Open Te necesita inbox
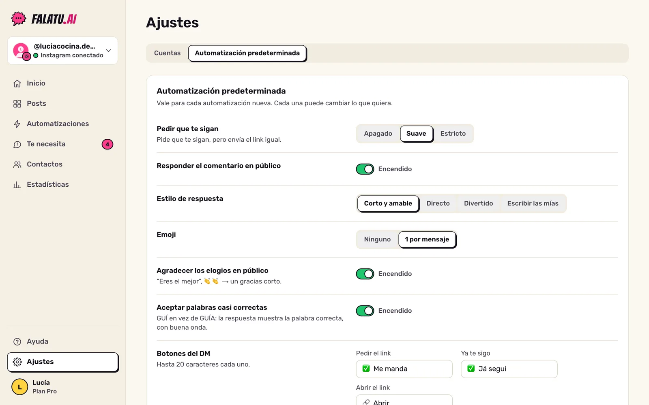The height and width of the screenshot is (405, 649). pyautogui.click(x=63, y=144)
